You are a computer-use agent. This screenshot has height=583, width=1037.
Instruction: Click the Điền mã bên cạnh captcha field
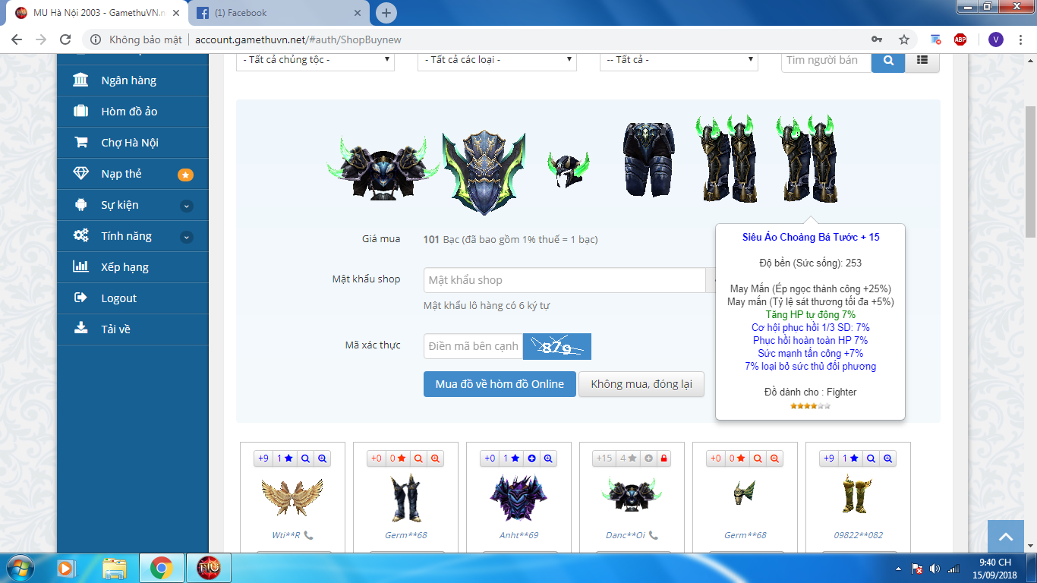pos(474,346)
